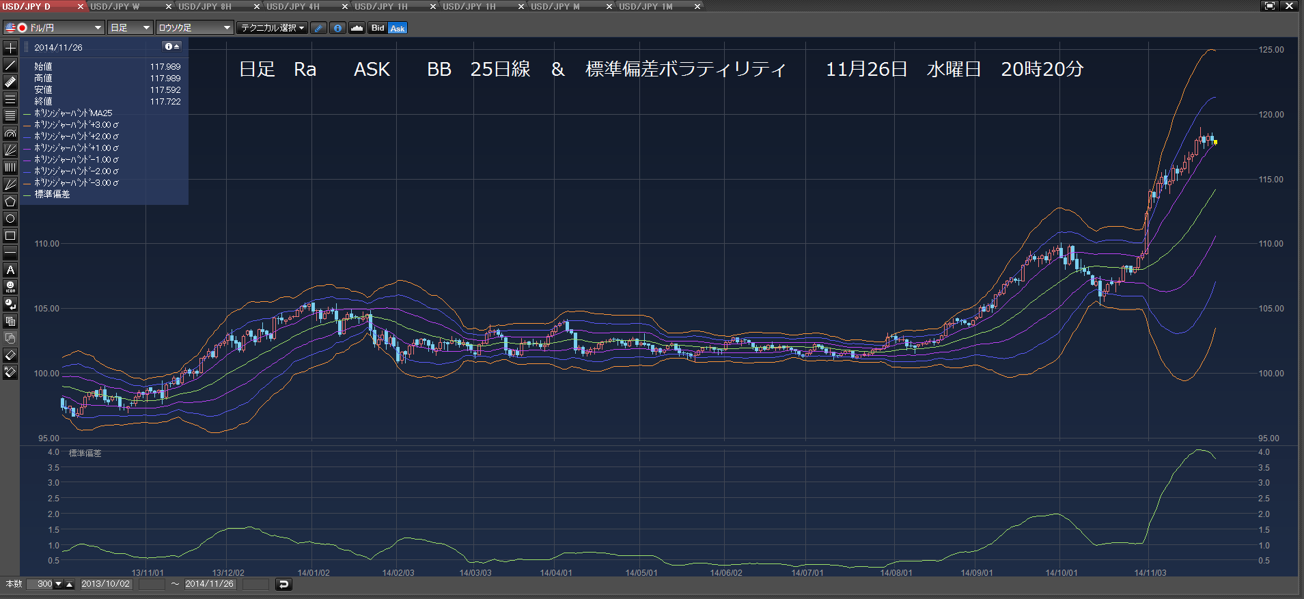
Task: Open the smiley ICON stamp tool
Action: coord(10,287)
